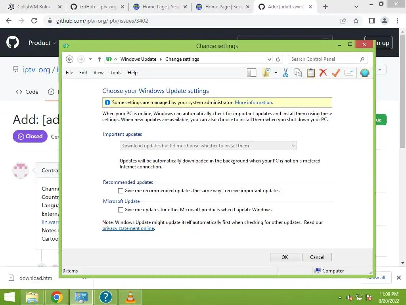406x305 pixels.
Task: Click the GitHub Octocat logo
Action: 12,42
